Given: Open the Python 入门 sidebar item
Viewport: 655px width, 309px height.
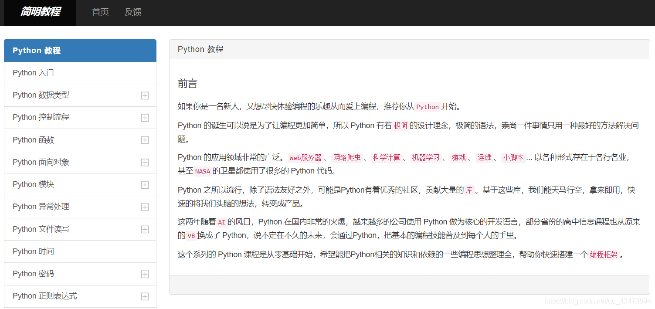Looking at the screenshot, I should click(x=80, y=73).
